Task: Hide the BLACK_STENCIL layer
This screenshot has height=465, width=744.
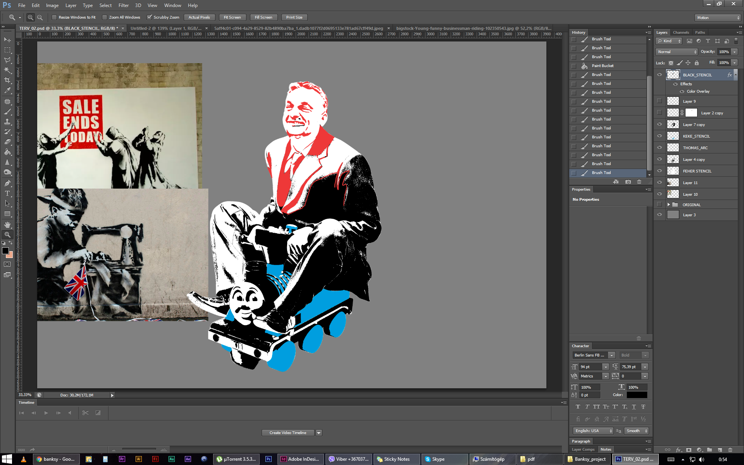Action: click(660, 75)
